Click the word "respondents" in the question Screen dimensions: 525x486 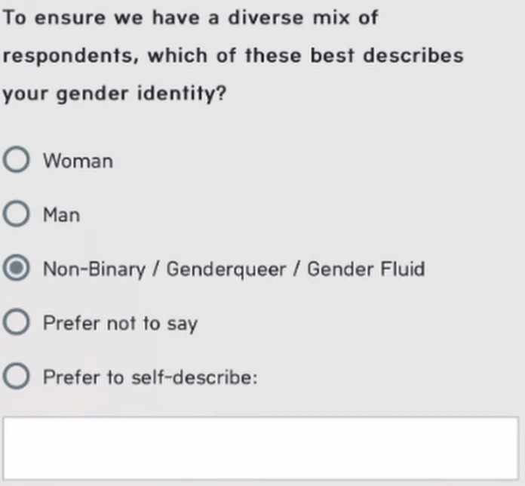(x=71, y=57)
